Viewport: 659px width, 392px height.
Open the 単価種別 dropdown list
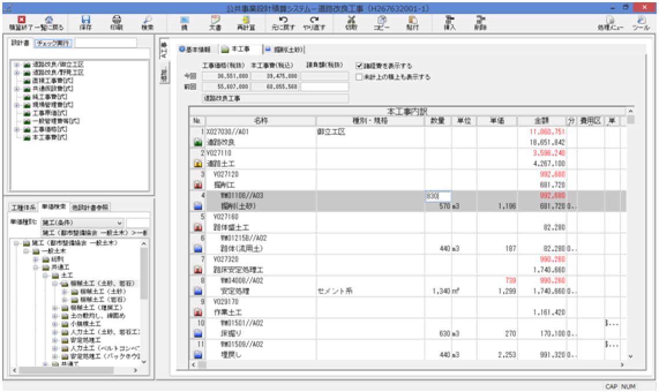(120, 223)
